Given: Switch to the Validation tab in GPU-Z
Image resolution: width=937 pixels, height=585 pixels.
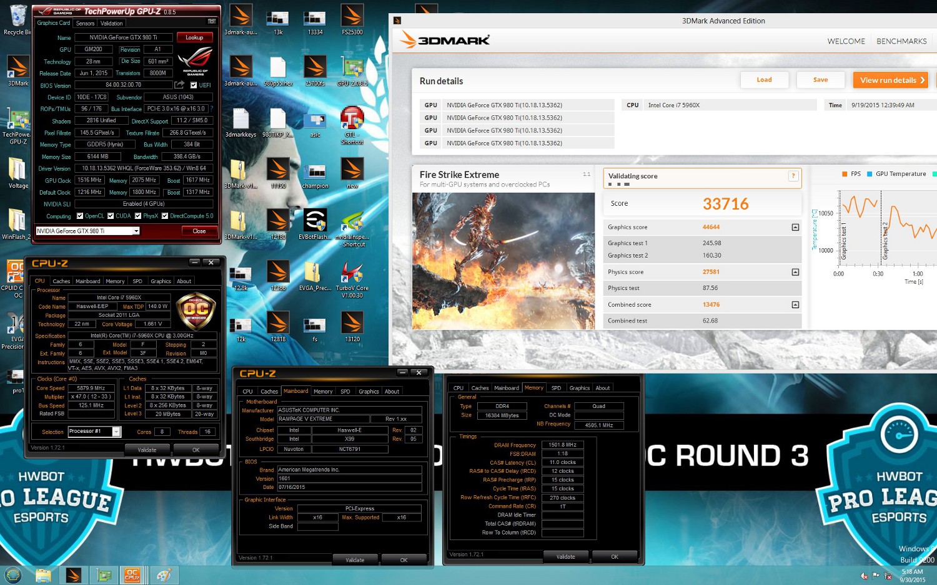Looking at the screenshot, I should click(112, 23).
